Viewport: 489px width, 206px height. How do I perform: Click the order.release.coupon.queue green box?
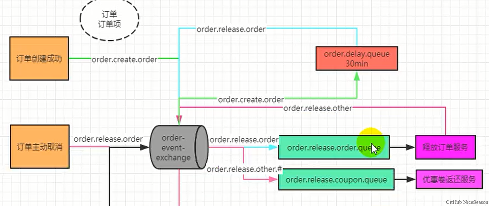point(336,179)
